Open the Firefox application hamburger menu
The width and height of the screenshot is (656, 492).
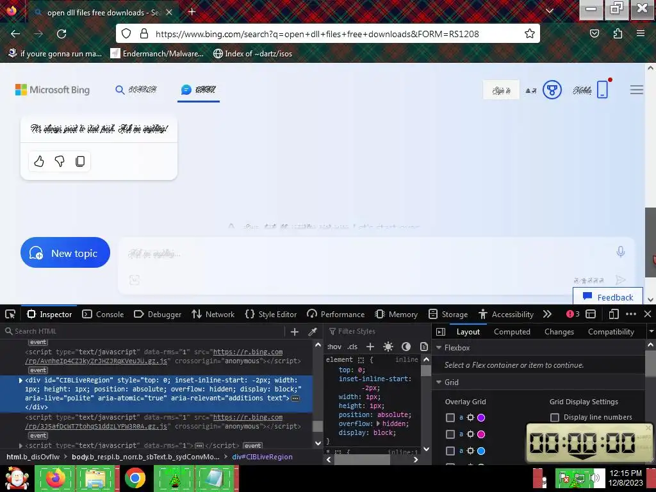click(641, 33)
